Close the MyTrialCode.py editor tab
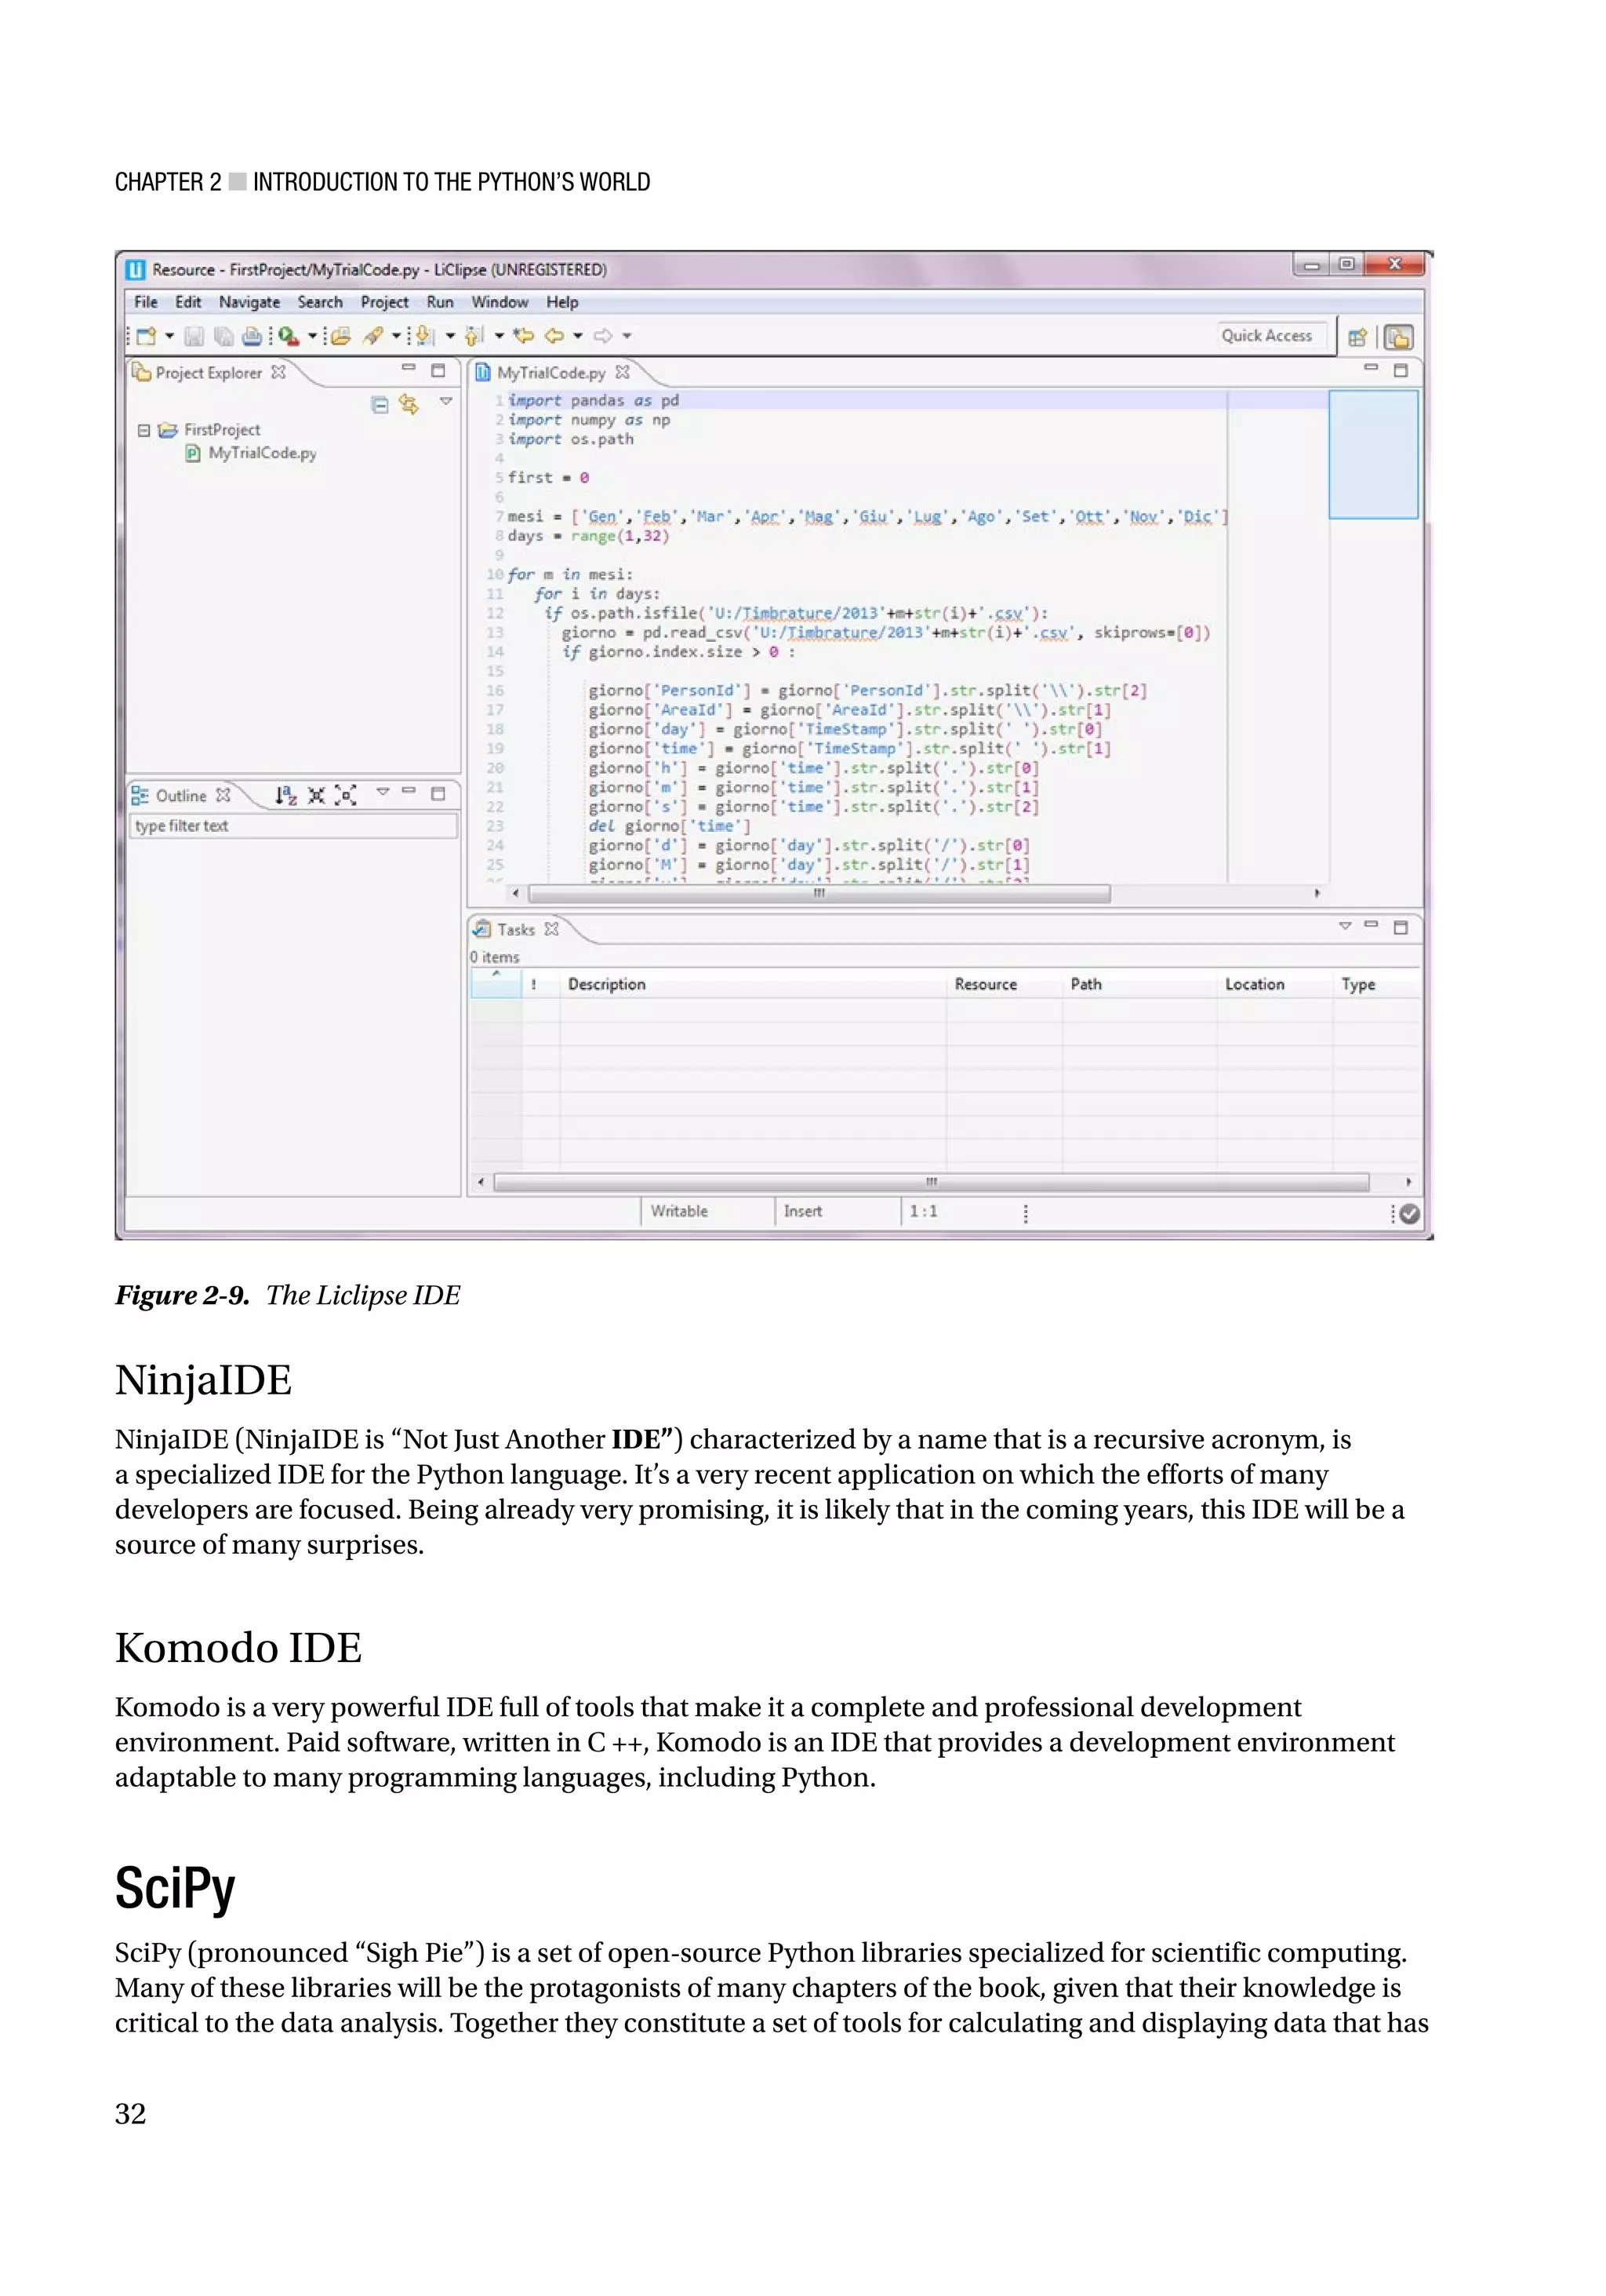Screen dimensions: 1606x2296 623,372
